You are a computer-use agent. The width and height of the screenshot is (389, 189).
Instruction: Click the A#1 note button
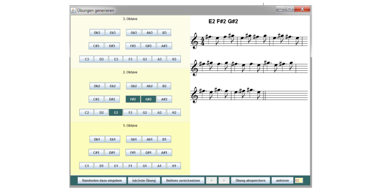click(164, 153)
